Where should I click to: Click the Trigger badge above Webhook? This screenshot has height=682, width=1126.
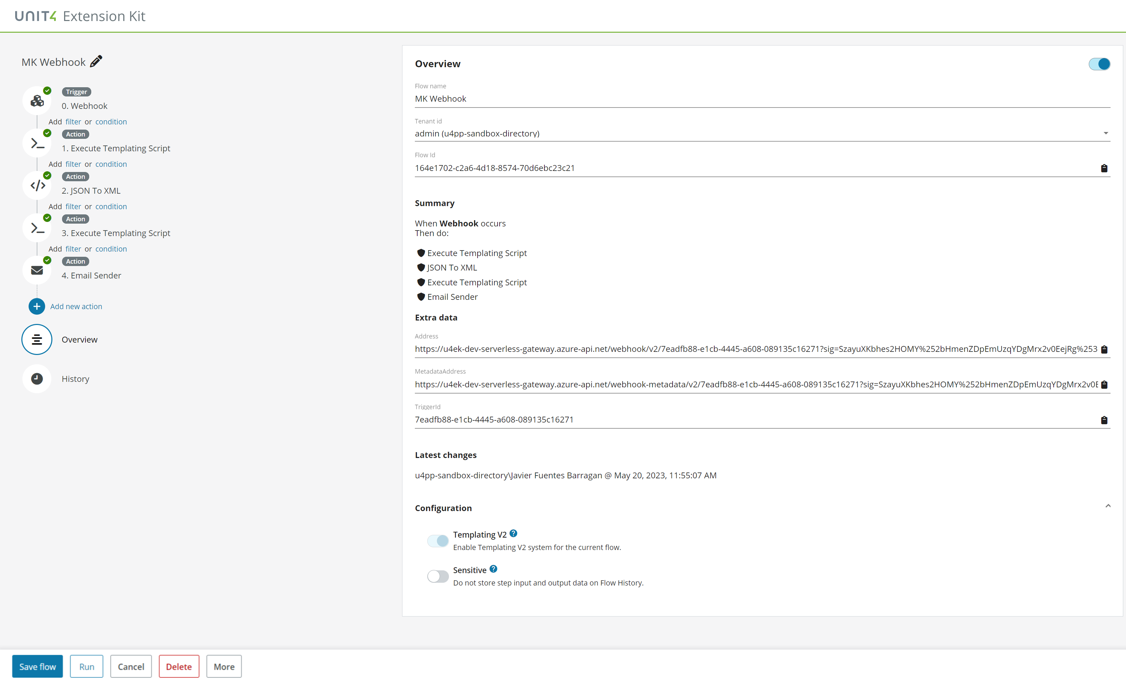(x=76, y=92)
